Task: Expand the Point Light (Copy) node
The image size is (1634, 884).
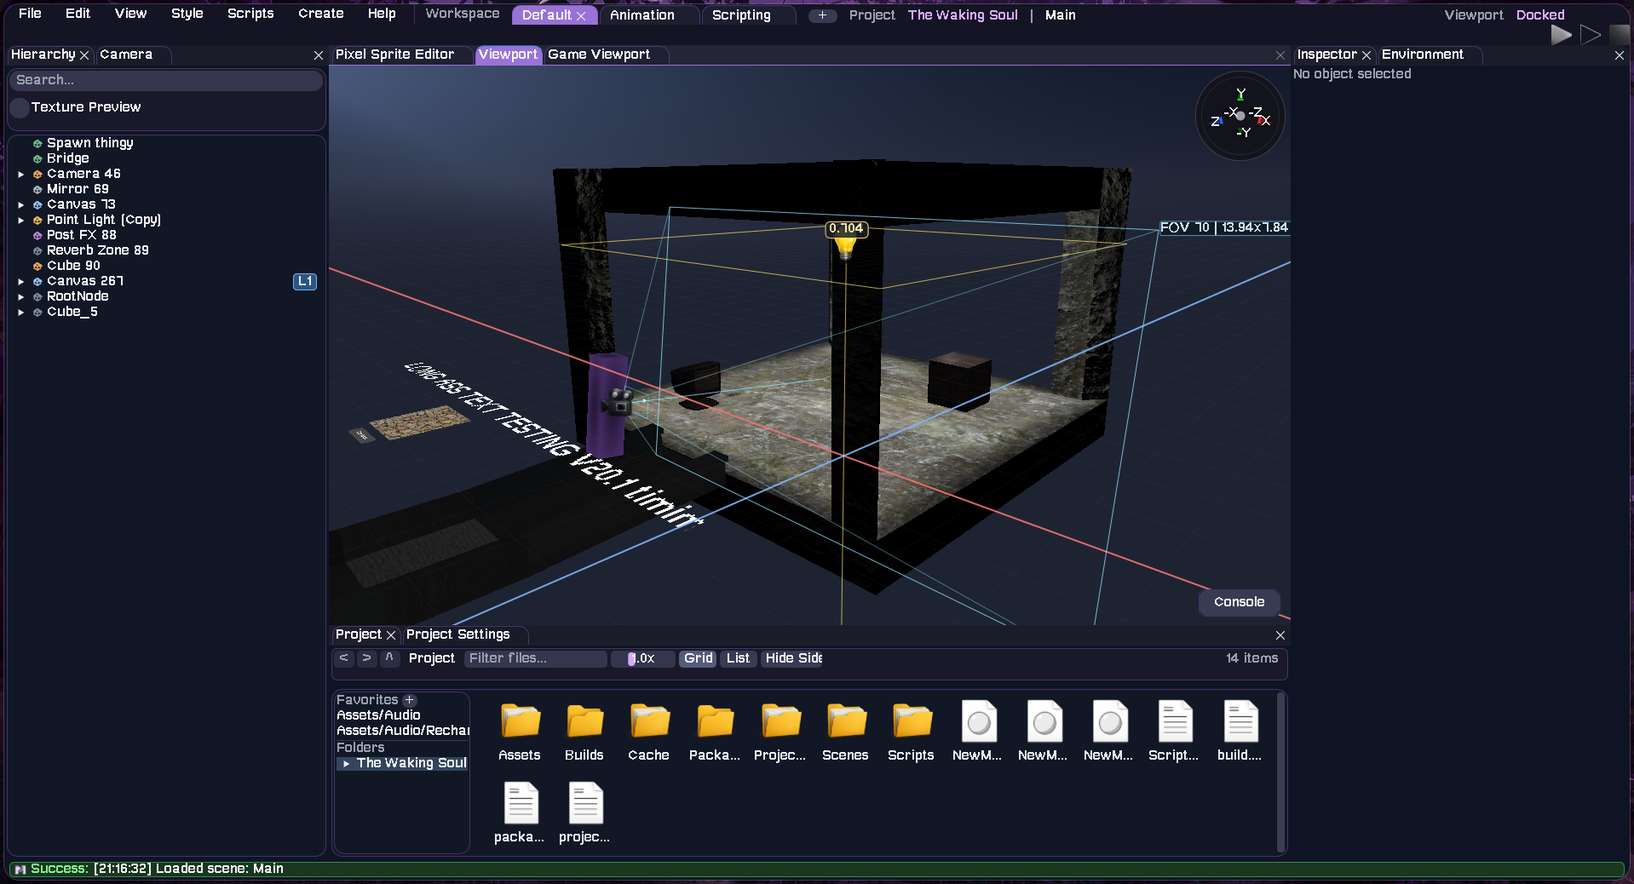Action: (x=20, y=220)
